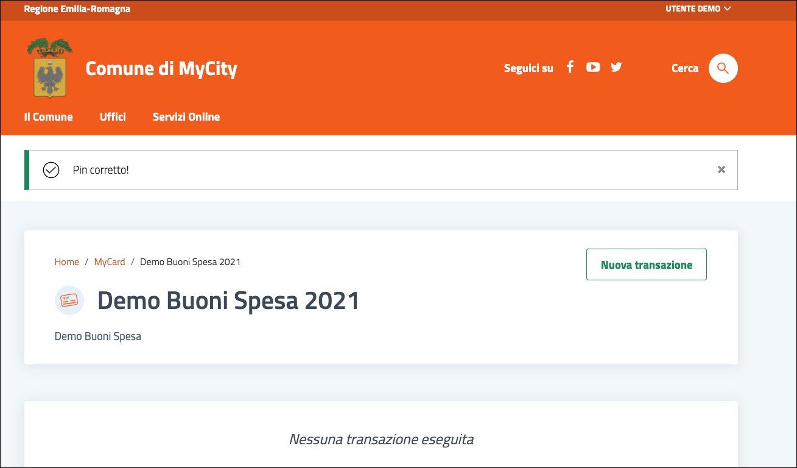Open the MyCard breadcrumb link
Viewport: 797px width, 468px height.
coord(110,262)
